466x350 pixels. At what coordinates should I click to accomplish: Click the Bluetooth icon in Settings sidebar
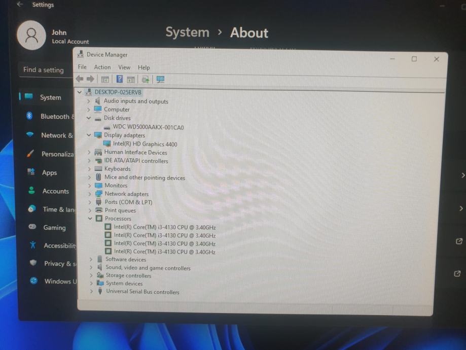[x=29, y=116]
